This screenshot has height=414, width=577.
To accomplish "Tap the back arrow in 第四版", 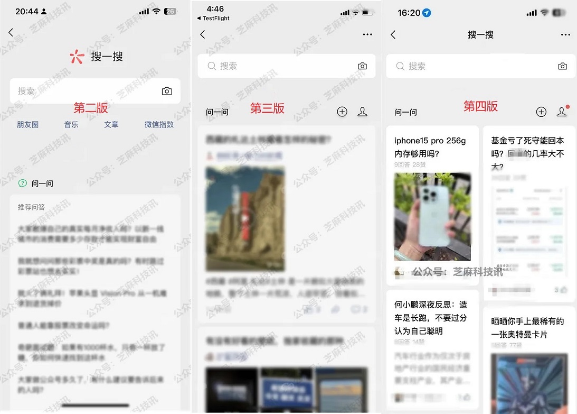I will click(392, 34).
